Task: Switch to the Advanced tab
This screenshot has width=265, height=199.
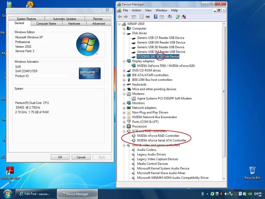Action: 99,24
